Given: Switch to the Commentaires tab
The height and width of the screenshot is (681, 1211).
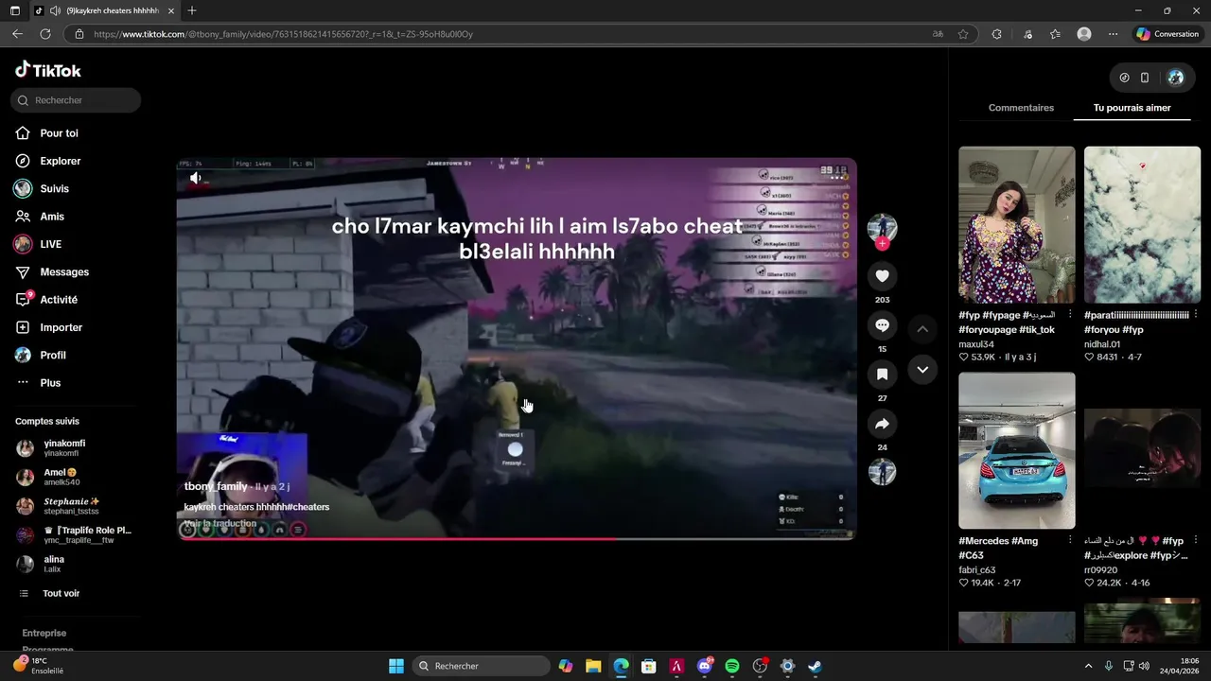Looking at the screenshot, I should pyautogui.click(x=1021, y=108).
